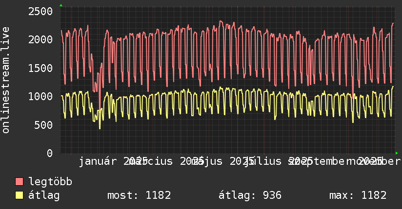The width and height of the screenshot is (402, 209).
Task: Click the onlinestream.live vertical axis title
Action: coord(6,80)
